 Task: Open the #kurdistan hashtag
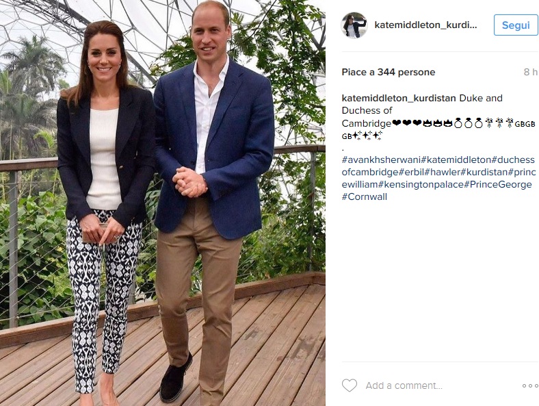click(x=484, y=172)
